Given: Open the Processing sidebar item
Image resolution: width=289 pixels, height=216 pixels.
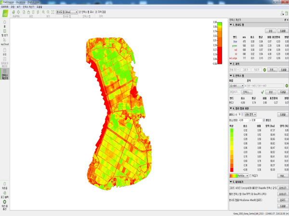Looking at the screenshot, I should click(5, 186).
